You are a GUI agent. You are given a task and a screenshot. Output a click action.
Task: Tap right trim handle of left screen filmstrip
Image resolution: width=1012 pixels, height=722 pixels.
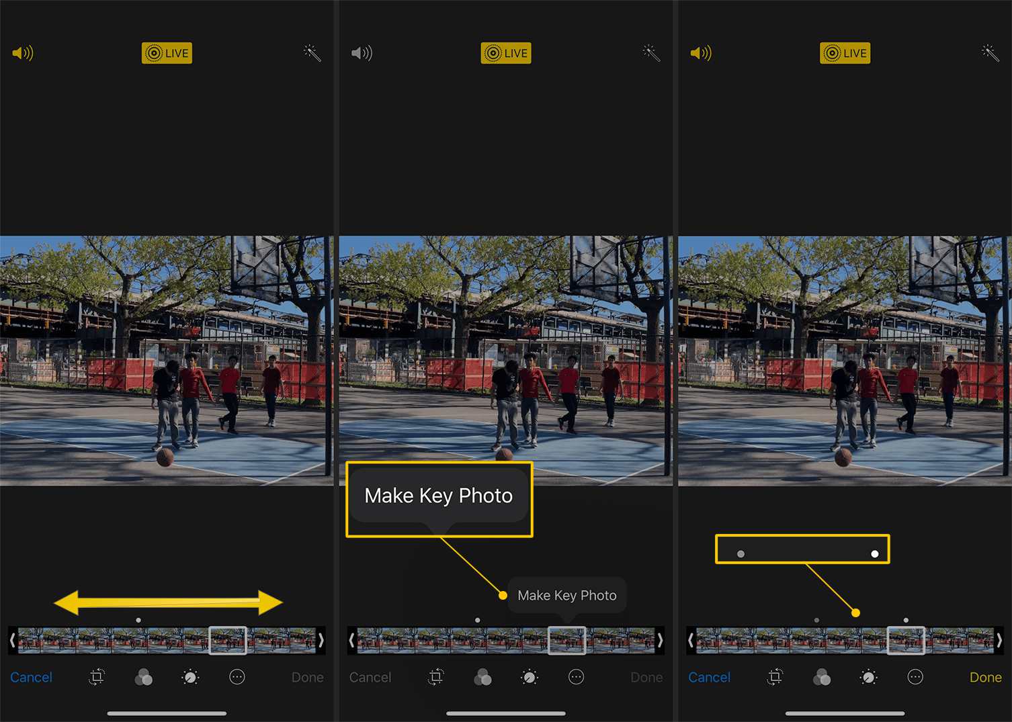coord(321,641)
